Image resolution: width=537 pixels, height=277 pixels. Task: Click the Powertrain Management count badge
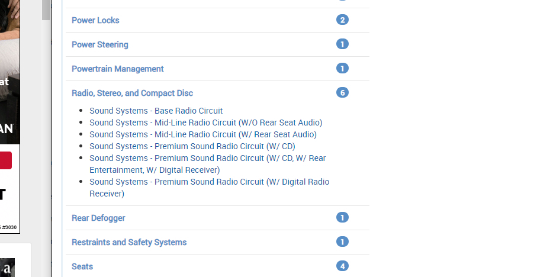coord(342,69)
